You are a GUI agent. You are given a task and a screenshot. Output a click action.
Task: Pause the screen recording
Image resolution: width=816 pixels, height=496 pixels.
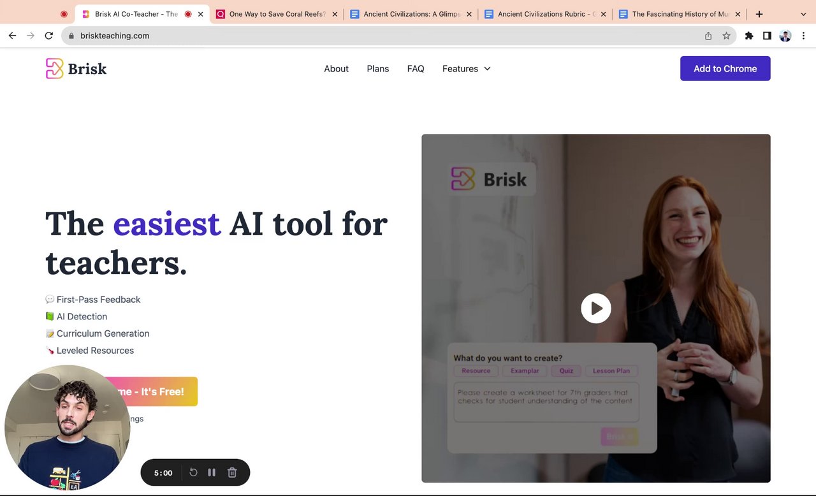click(212, 472)
